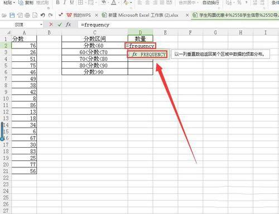Viewport: 279px width, 214px height.
Task: Click the print preview icon
Action: click(x=35, y=15)
